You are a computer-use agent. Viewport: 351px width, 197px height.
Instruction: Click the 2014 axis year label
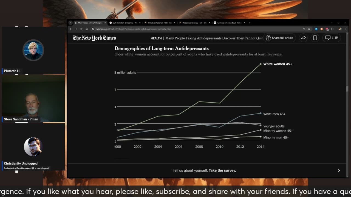pos(261,147)
